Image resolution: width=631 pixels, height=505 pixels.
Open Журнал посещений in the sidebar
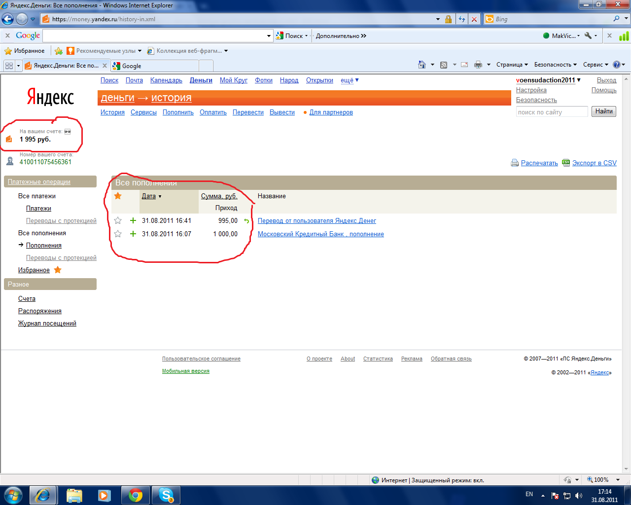[47, 323]
